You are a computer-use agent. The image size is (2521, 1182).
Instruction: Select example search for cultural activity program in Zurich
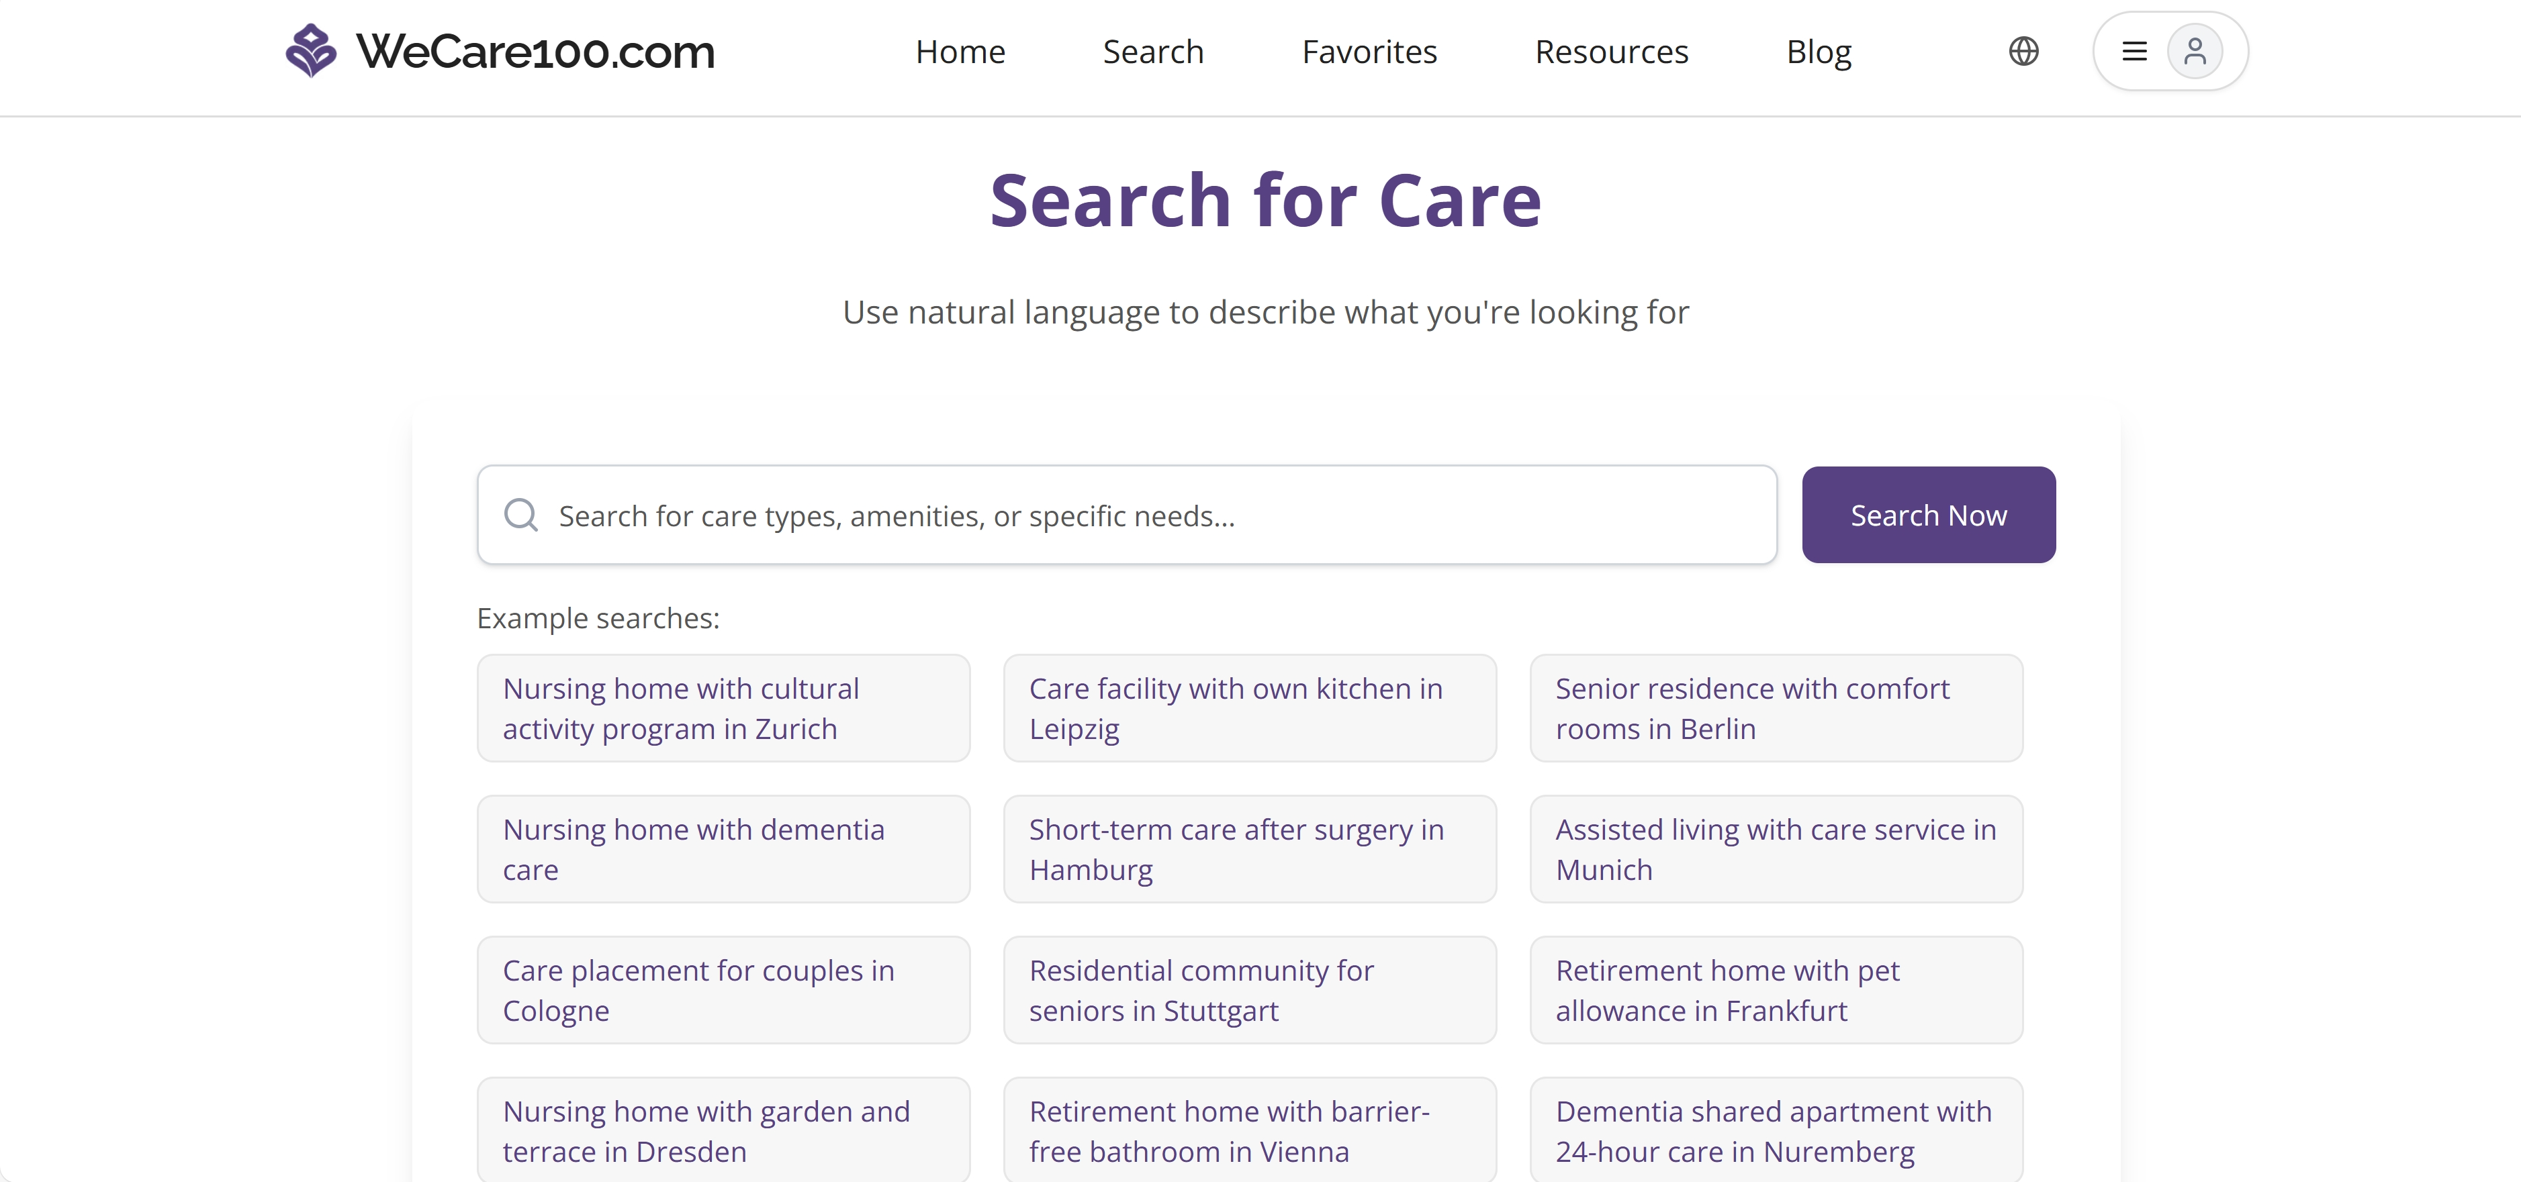pos(723,708)
